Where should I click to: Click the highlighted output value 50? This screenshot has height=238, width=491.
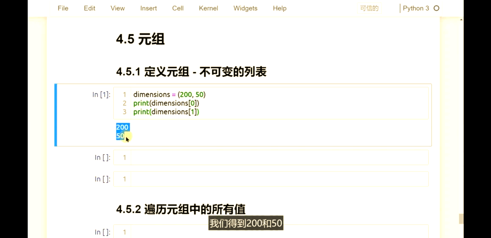click(x=120, y=136)
